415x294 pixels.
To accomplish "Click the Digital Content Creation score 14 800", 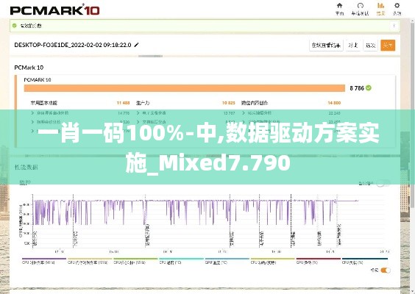I will tap(334, 103).
